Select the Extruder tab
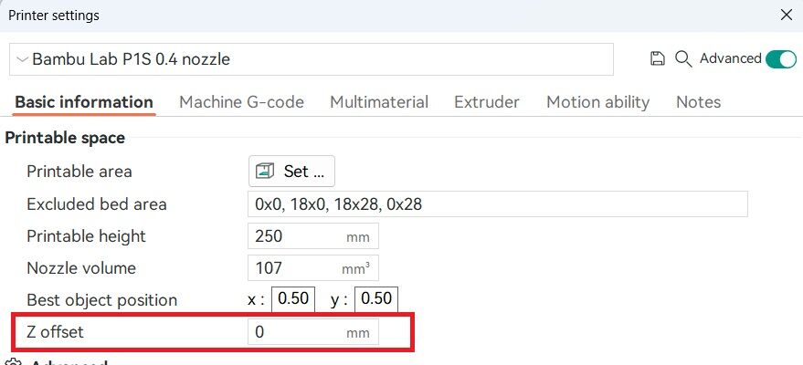 [487, 102]
